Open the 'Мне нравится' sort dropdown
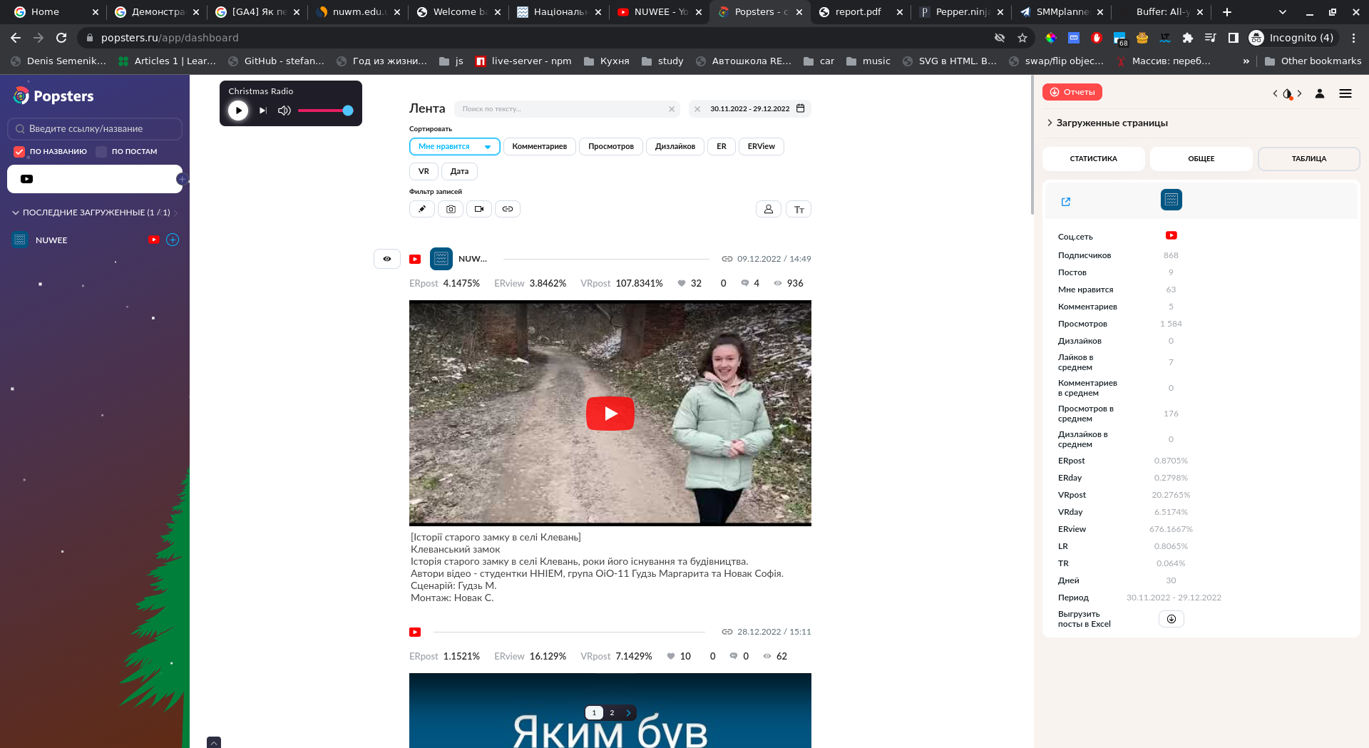Viewport: 1369px width, 748px height. 454,147
